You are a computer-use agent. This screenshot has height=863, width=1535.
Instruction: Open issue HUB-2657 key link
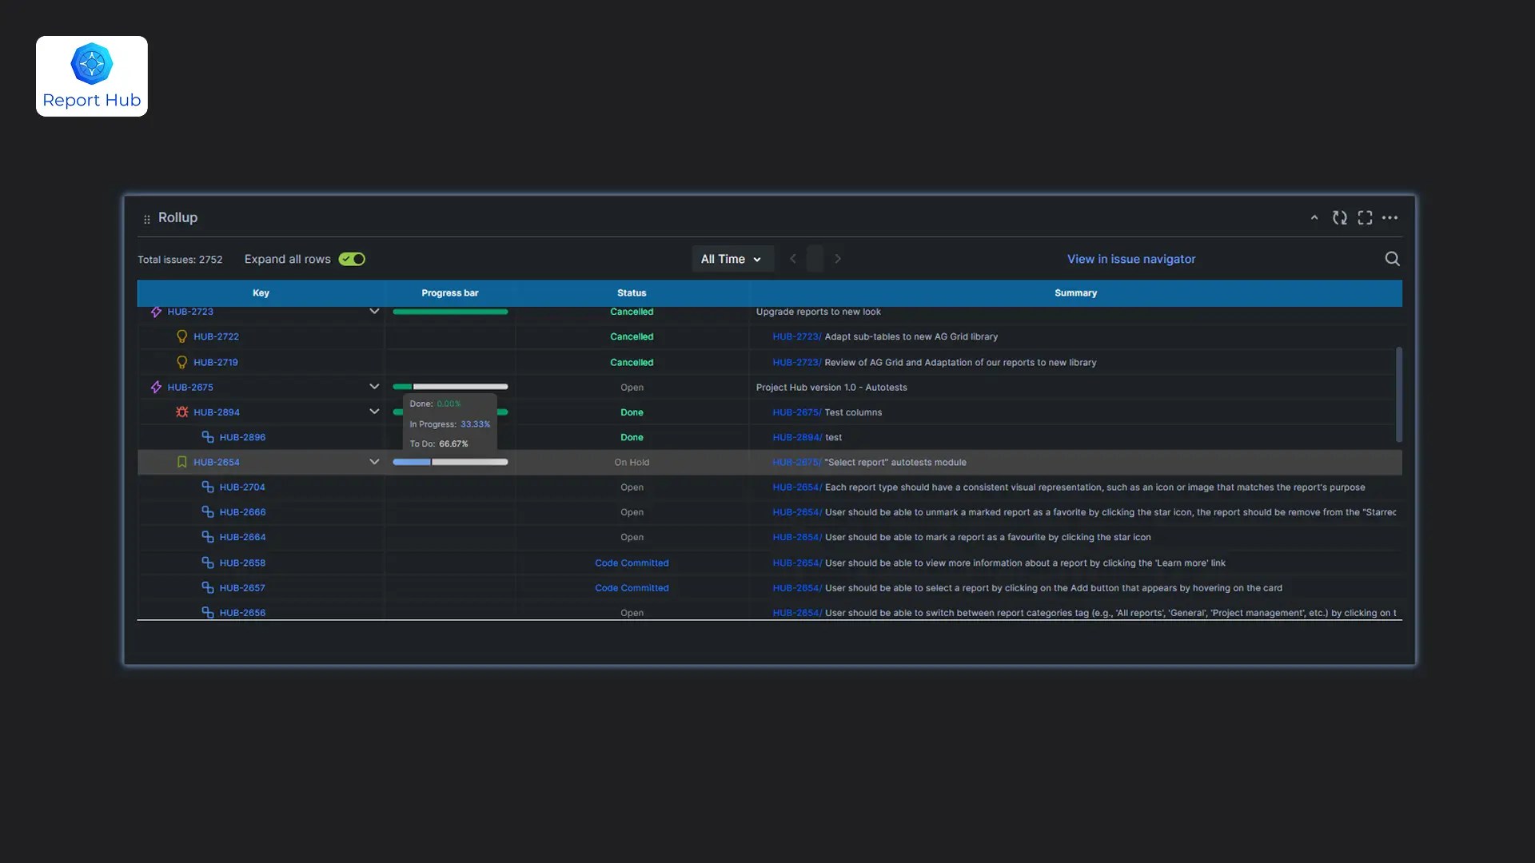(242, 588)
